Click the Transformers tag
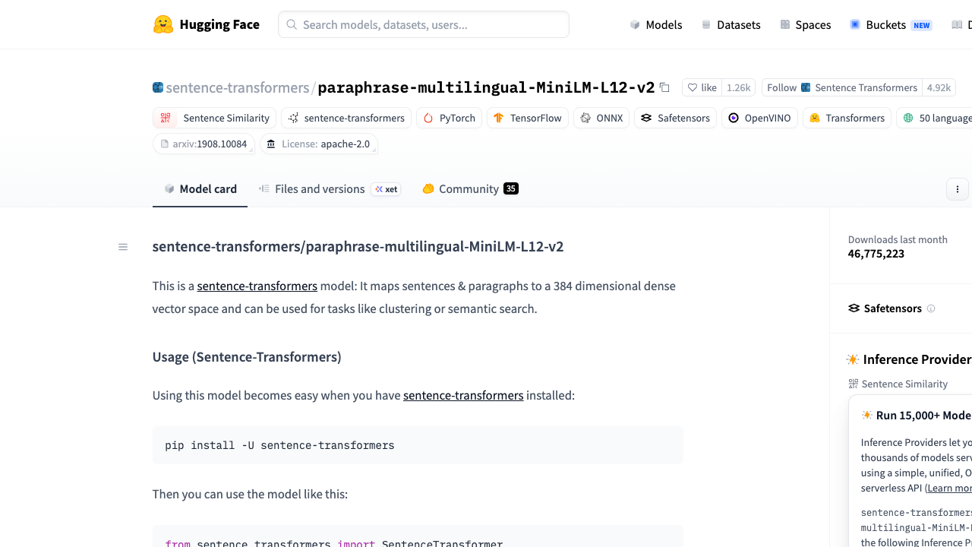The height and width of the screenshot is (547, 972). [847, 118]
